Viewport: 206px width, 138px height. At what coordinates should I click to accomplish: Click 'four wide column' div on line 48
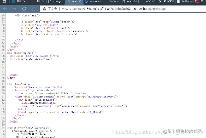37,87
